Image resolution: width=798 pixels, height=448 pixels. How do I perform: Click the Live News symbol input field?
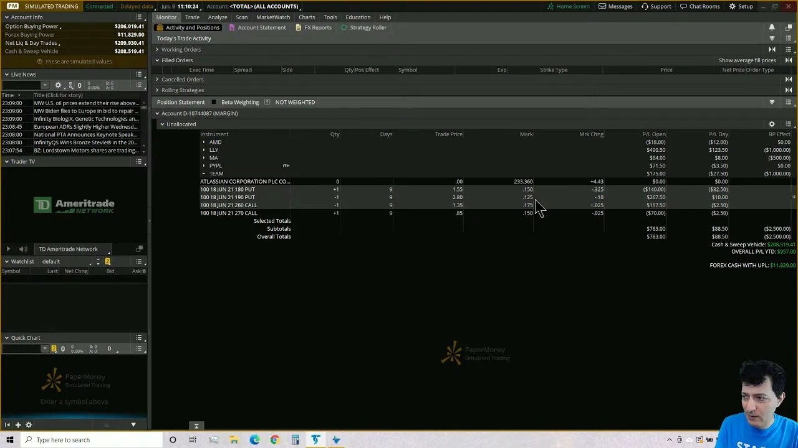click(21, 85)
